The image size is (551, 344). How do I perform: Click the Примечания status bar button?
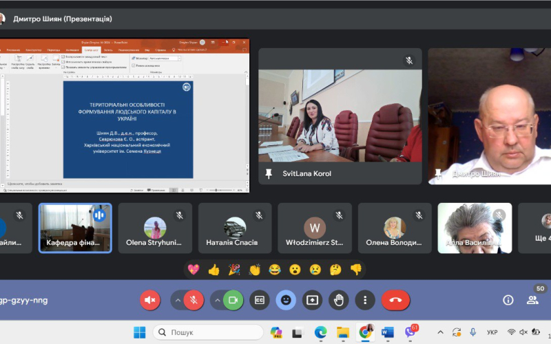coord(156,191)
